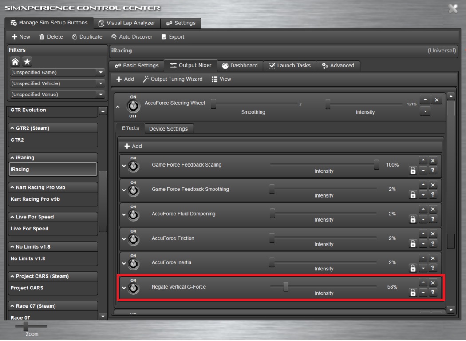Viewport: 466px width, 341px height.
Task: Collapse the Project CARS (Steam) group
Action: click(12, 276)
